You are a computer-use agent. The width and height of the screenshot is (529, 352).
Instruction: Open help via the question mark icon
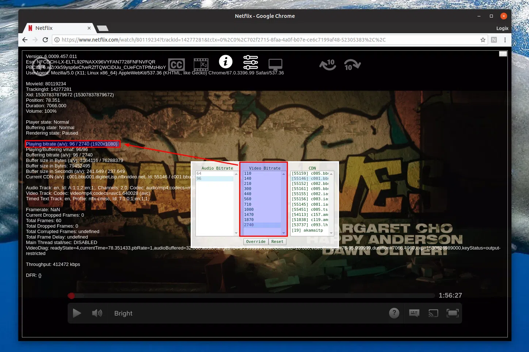394,313
